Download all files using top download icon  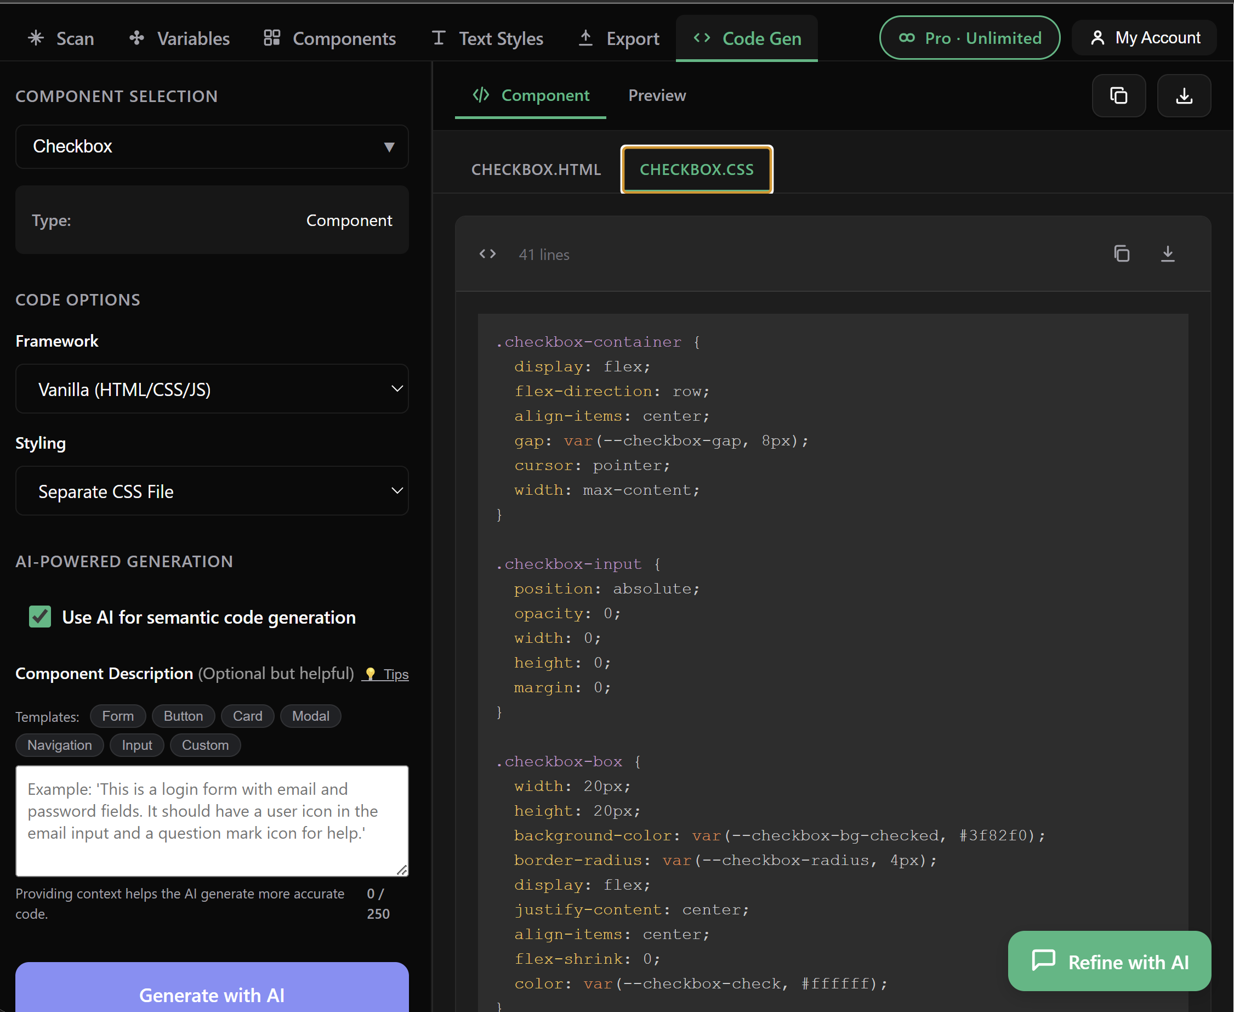pos(1185,95)
